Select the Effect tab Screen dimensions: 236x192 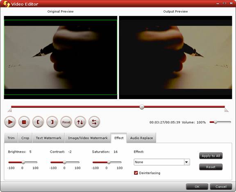tap(119, 138)
